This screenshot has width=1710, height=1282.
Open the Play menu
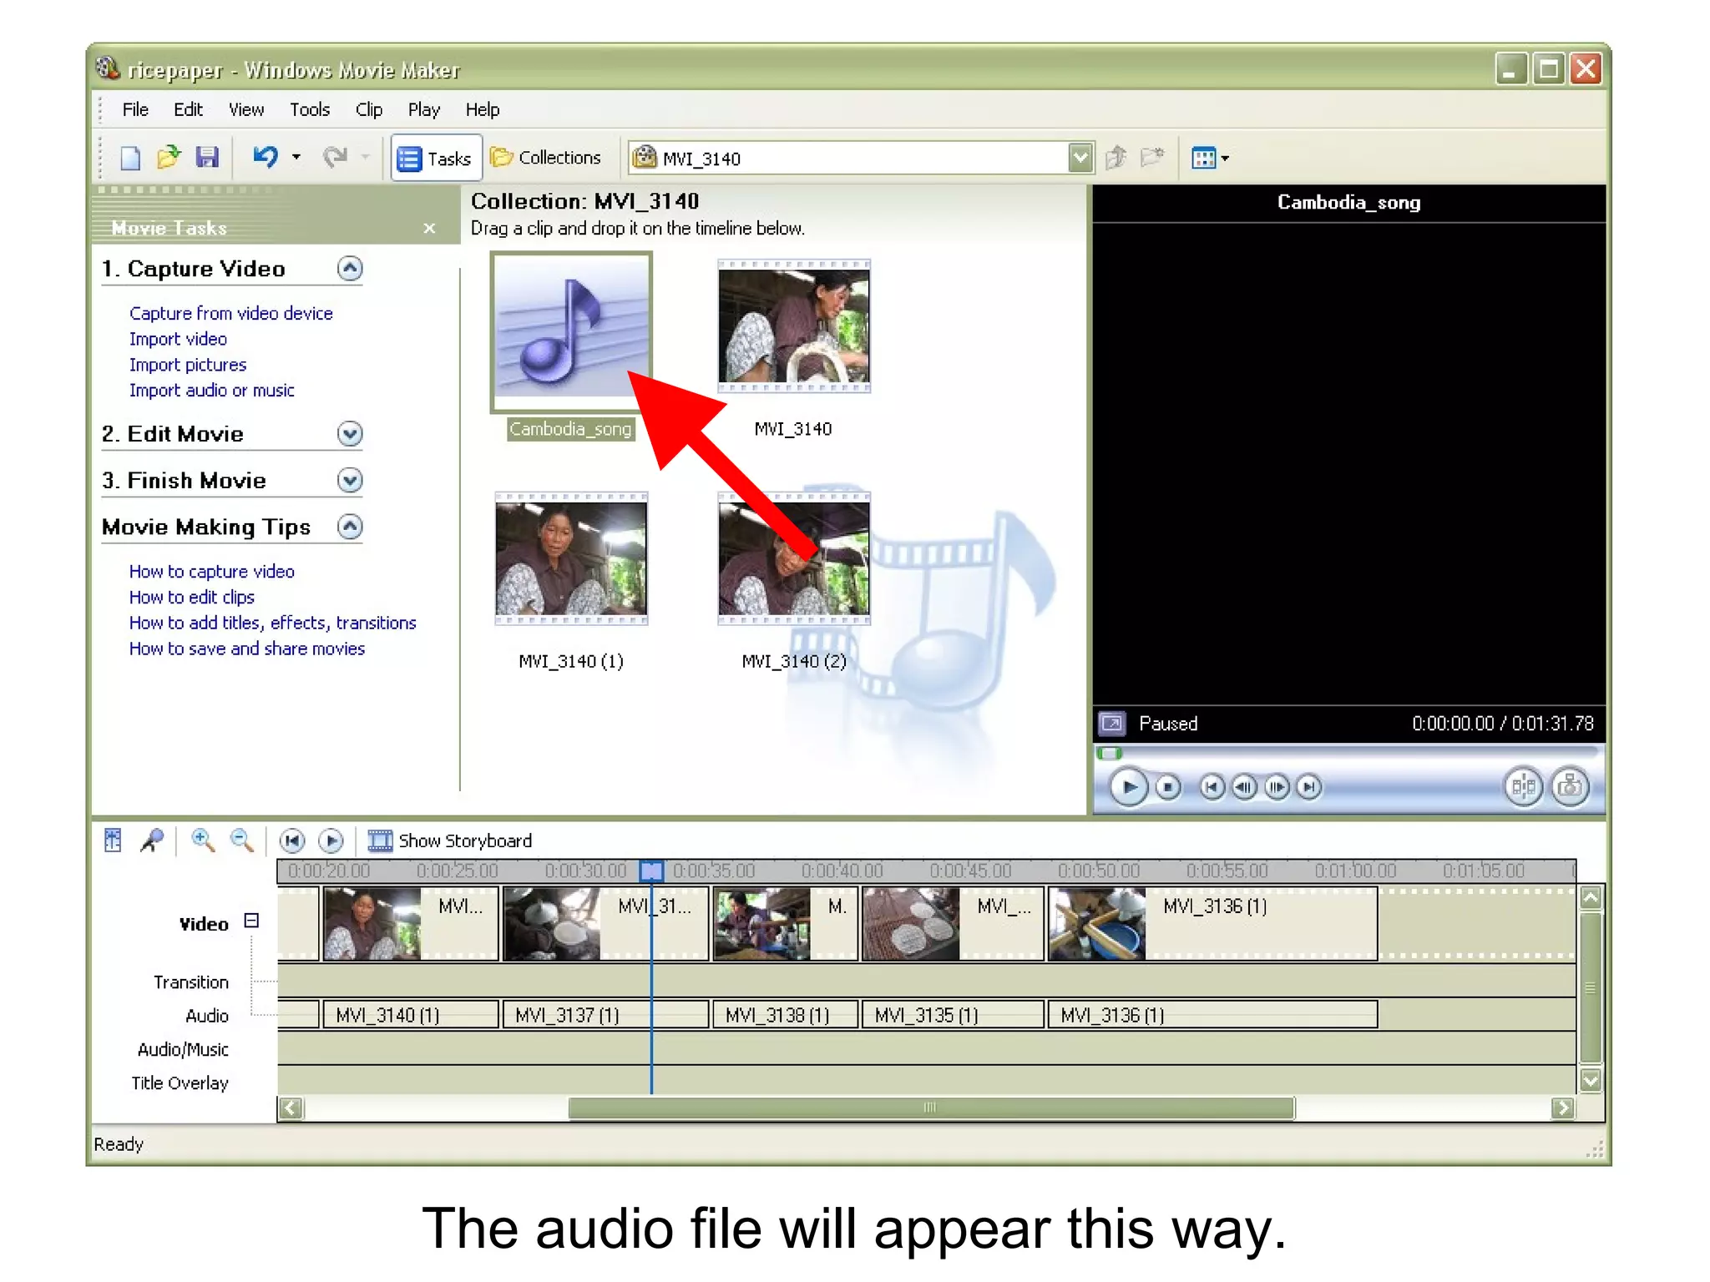(423, 109)
